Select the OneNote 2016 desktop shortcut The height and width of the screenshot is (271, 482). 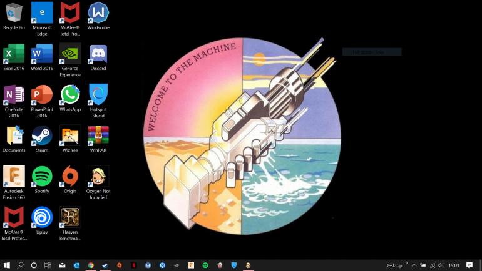(x=14, y=102)
